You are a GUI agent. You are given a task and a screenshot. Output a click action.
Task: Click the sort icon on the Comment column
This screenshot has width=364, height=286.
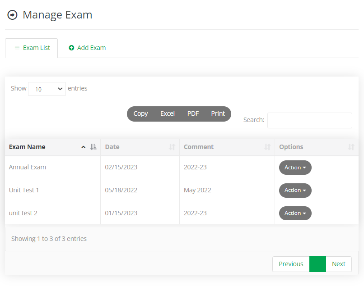coord(267,147)
